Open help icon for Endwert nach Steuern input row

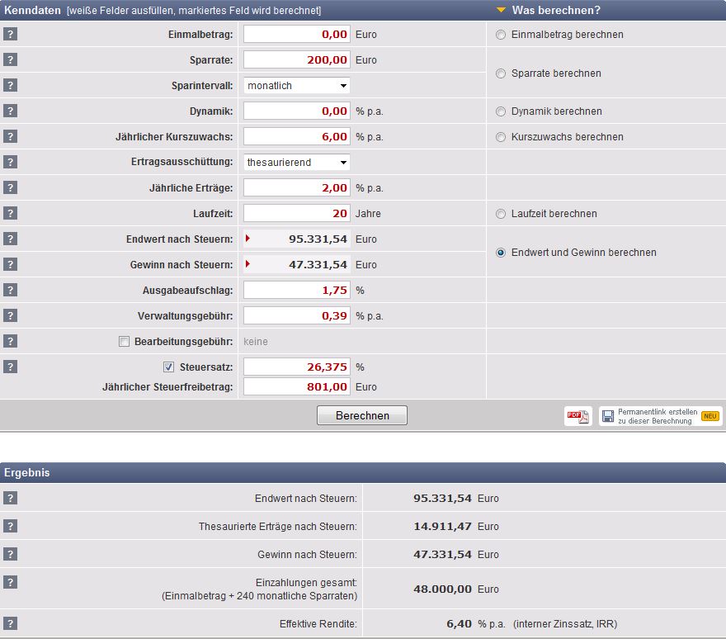(x=10, y=239)
